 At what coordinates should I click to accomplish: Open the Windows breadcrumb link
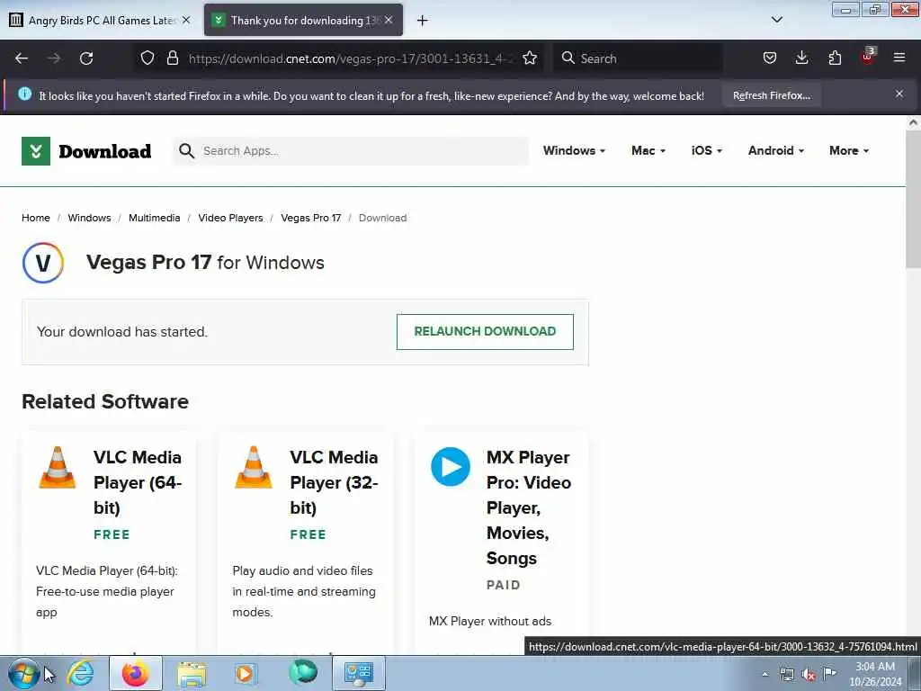(89, 218)
